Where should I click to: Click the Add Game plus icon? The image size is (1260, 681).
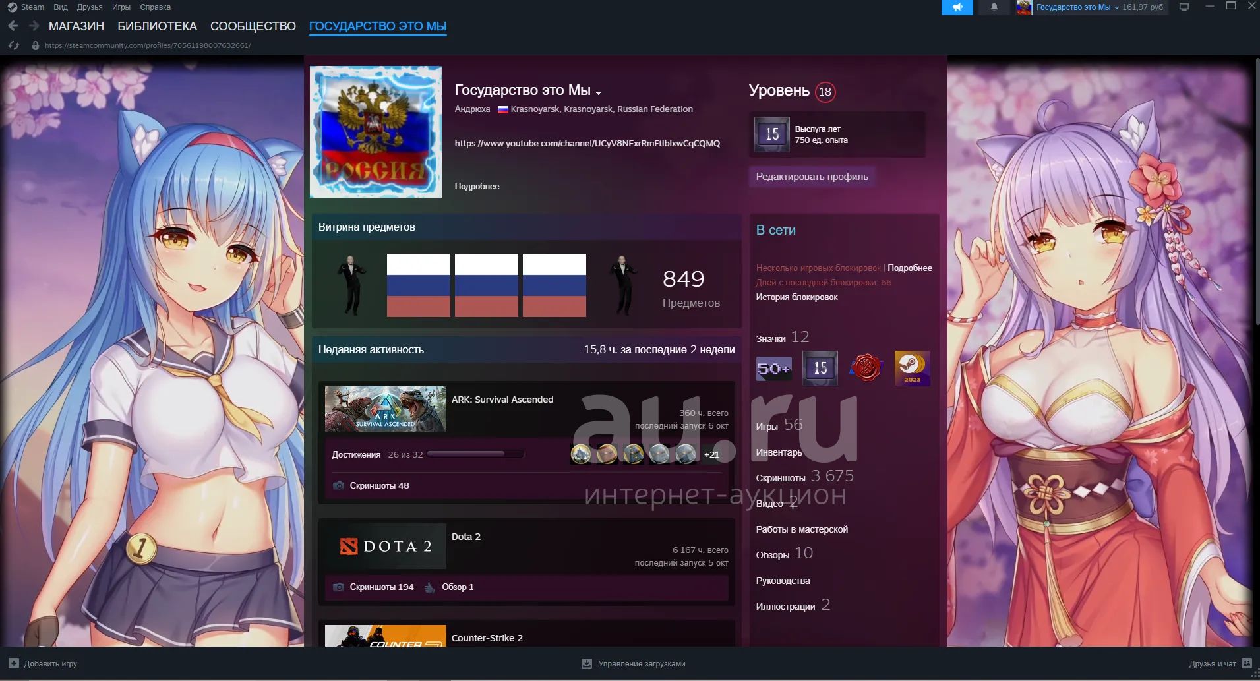(13, 663)
